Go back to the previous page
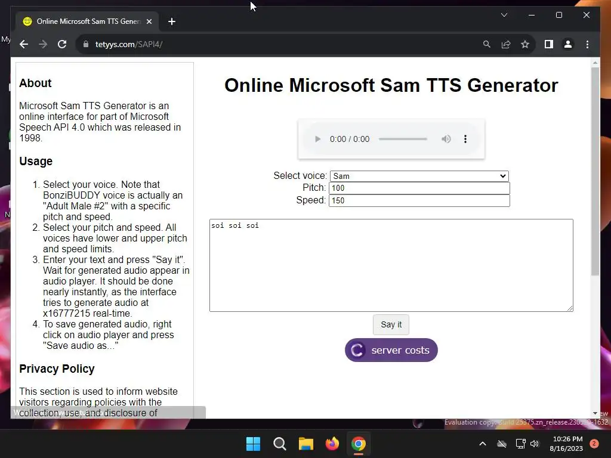 (24, 44)
